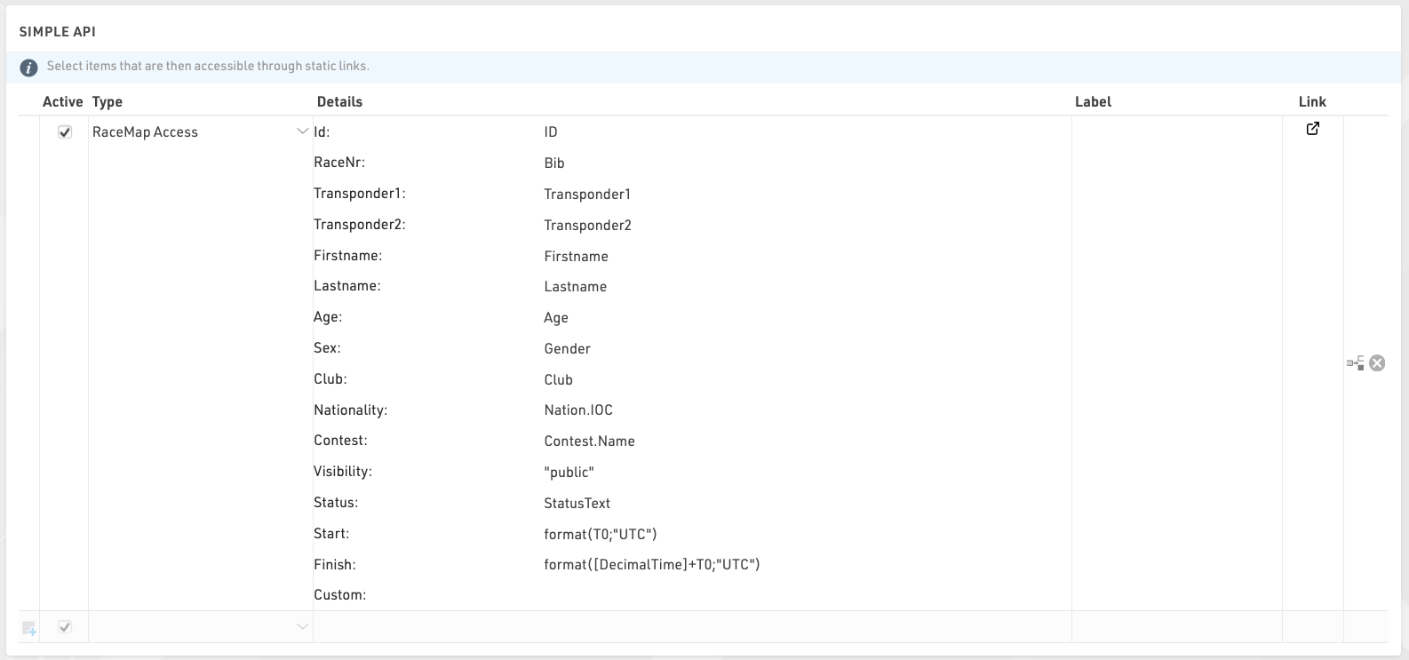Viewport: 1409px width, 660px height.
Task: Select the Bib value for RaceNr
Action: pyautogui.click(x=554, y=163)
